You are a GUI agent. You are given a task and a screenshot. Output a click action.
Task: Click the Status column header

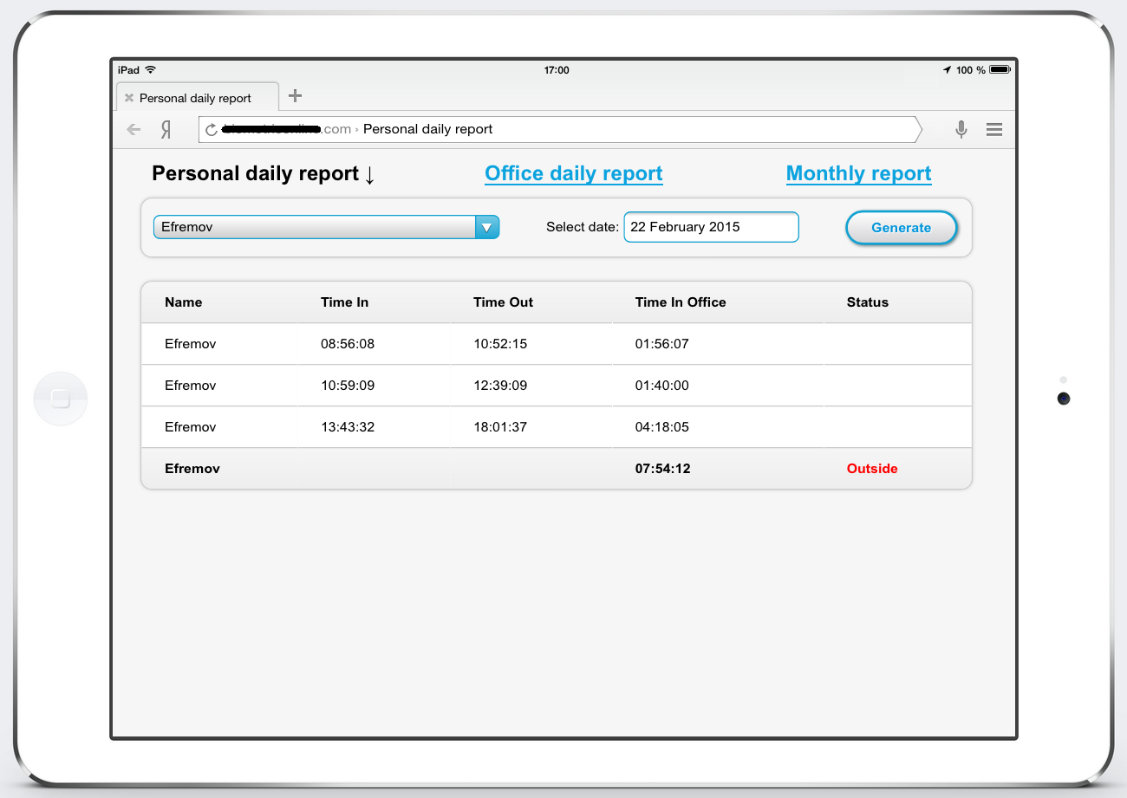point(868,302)
